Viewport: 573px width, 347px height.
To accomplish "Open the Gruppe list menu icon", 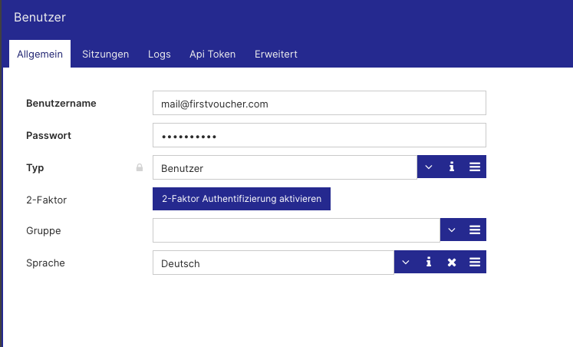I will (475, 230).
